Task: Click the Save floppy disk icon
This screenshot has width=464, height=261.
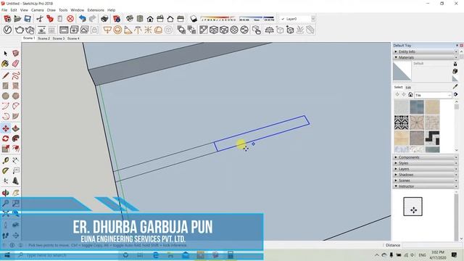Action: tap(28, 19)
